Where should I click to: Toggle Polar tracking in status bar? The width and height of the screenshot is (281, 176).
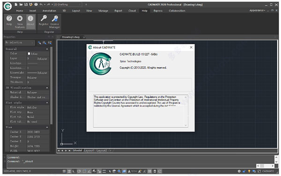pyautogui.click(x=79, y=171)
